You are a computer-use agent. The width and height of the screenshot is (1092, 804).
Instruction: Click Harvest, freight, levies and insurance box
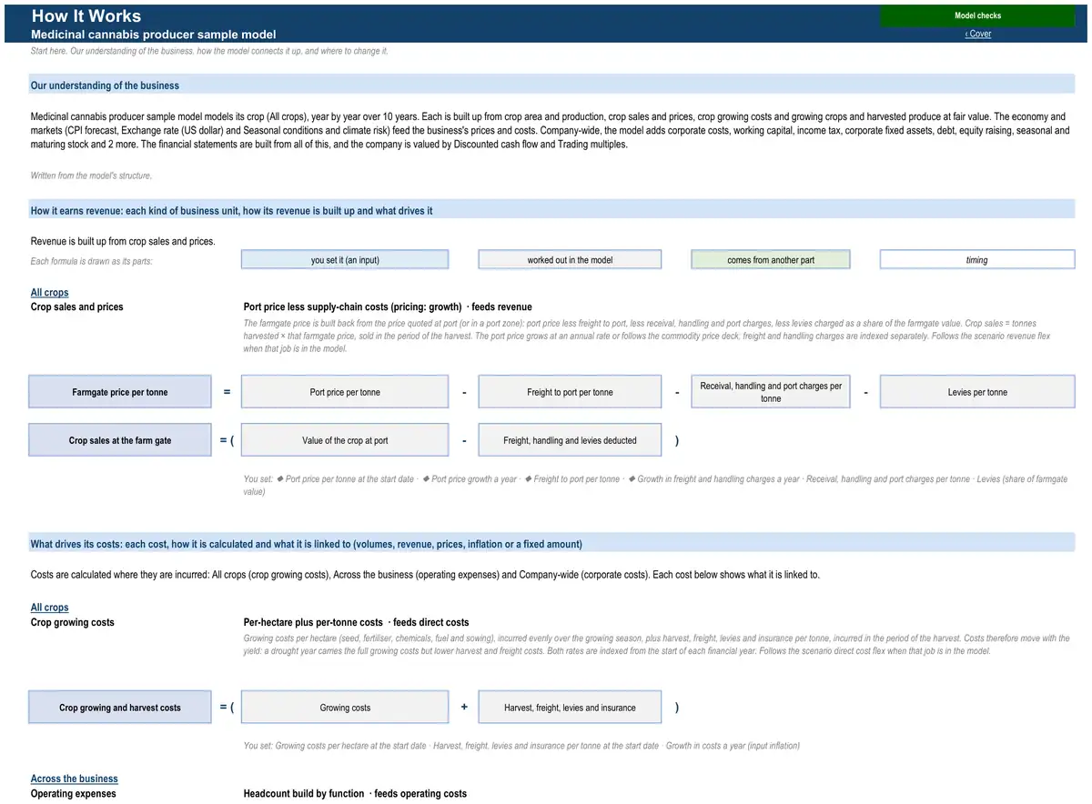click(570, 708)
